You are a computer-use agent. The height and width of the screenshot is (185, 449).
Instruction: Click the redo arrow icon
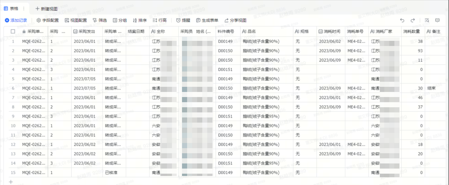413,20
